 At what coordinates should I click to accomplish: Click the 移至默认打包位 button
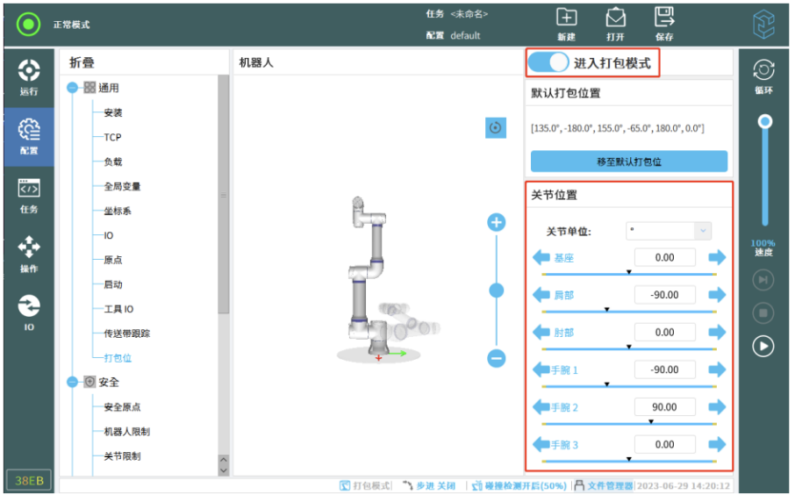[628, 161]
